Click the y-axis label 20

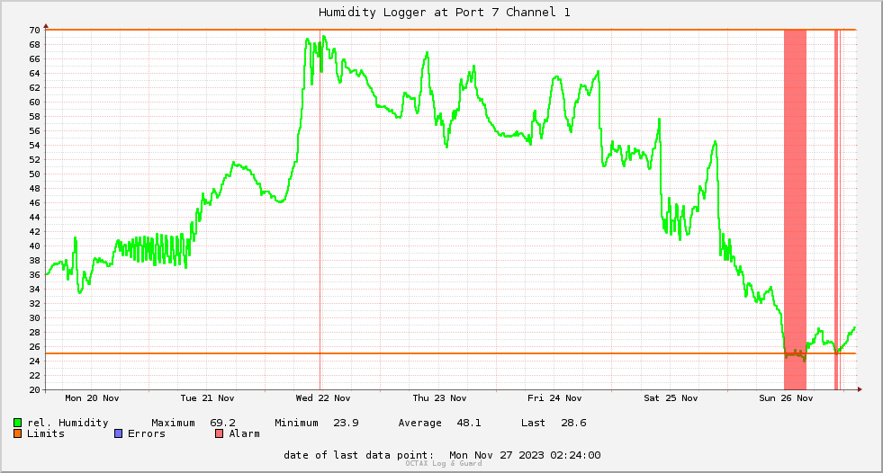tap(35, 389)
